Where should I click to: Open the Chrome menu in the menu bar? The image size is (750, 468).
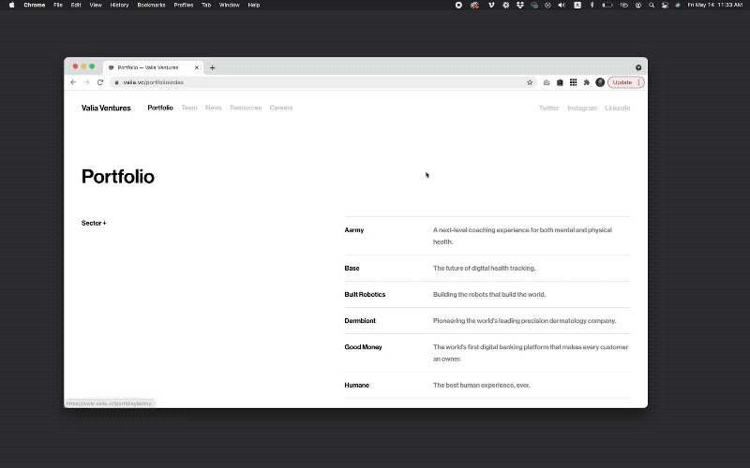pos(35,5)
